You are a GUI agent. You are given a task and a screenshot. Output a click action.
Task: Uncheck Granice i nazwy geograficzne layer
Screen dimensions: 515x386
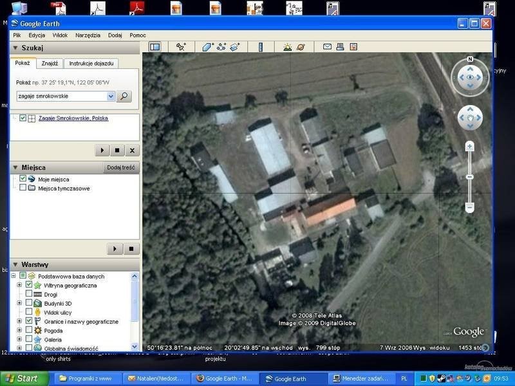[x=29, y=320]
